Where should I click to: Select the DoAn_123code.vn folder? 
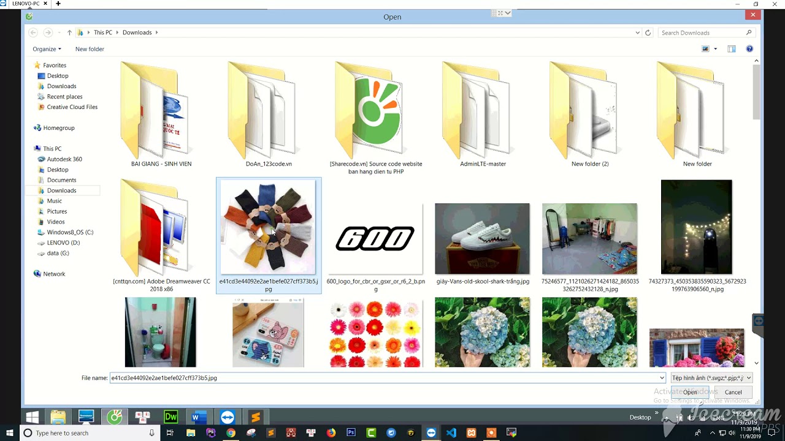pos(269,115)
